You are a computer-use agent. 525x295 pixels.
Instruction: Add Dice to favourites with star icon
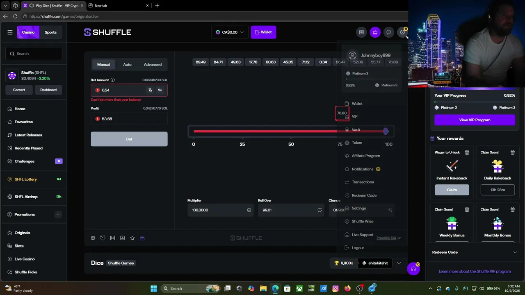pos(132,238)
